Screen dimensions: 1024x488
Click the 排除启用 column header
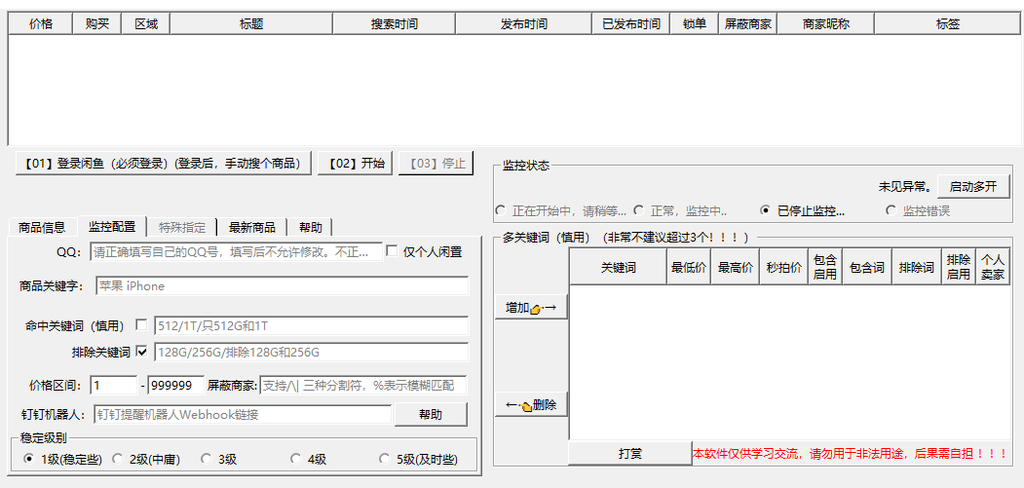tap(959, 267)
